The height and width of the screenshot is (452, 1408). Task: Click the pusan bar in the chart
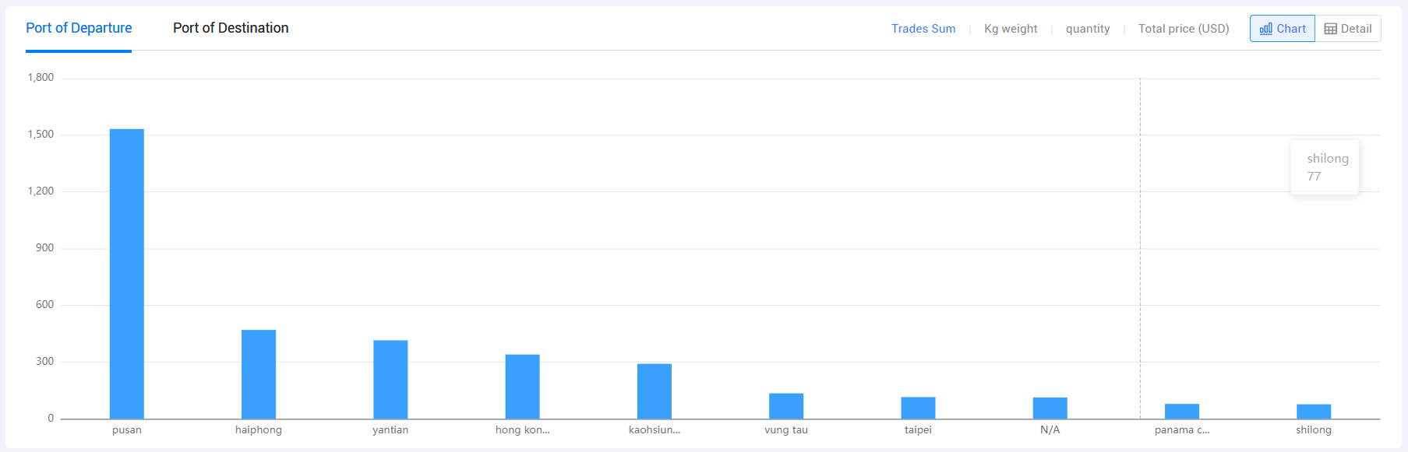[x=127, y=274]
